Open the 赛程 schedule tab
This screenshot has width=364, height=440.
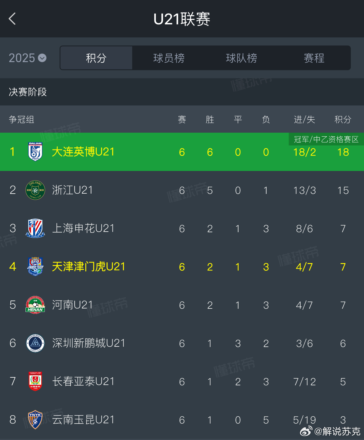(x=314, y=58)
